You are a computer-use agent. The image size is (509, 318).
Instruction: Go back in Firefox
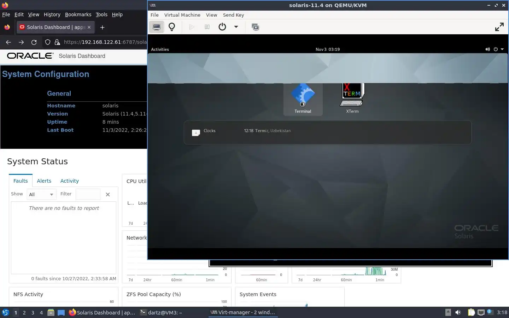coord(8,42)
